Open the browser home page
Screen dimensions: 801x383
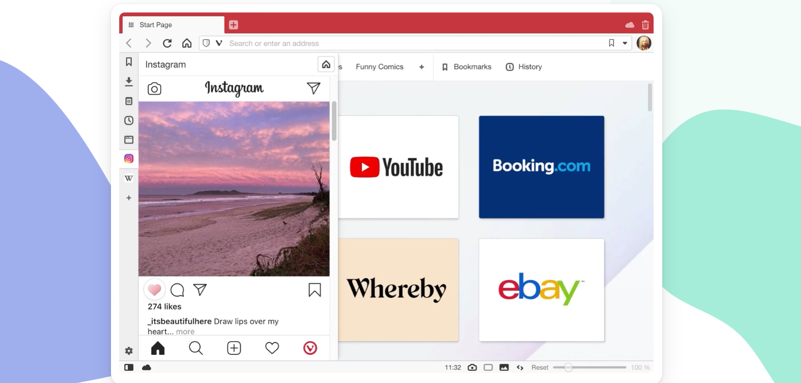pos(187,43)
